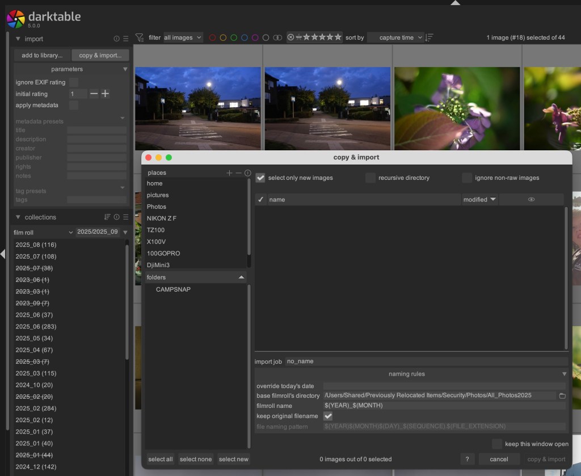
Task: Open the import module presets menu icon
Action: (x=125, y=39)
